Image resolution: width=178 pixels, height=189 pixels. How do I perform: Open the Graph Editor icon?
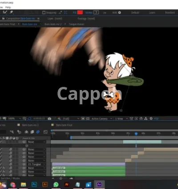click(45, 132)
